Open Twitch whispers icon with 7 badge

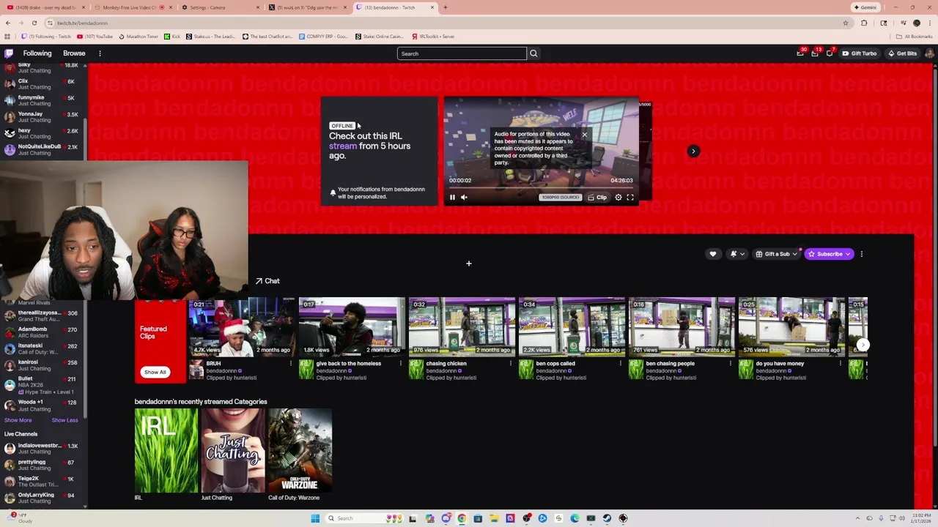(830, 53)
